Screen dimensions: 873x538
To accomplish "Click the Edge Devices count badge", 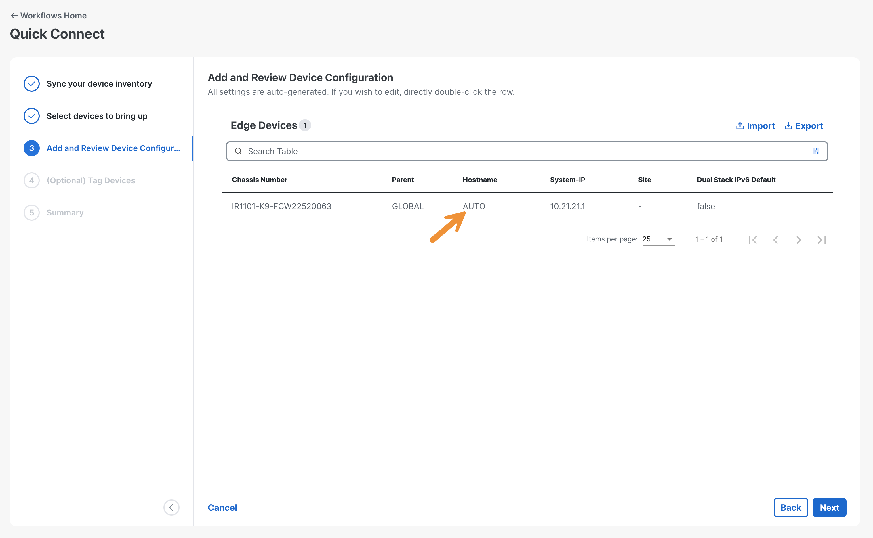I will point(305,125).
